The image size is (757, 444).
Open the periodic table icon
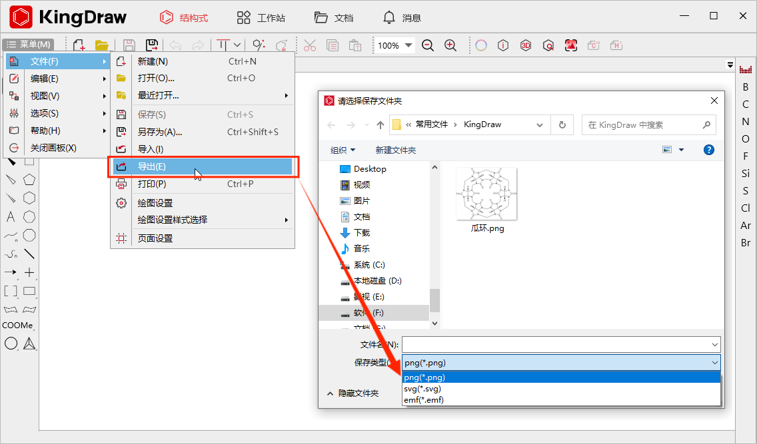[746, 69]
